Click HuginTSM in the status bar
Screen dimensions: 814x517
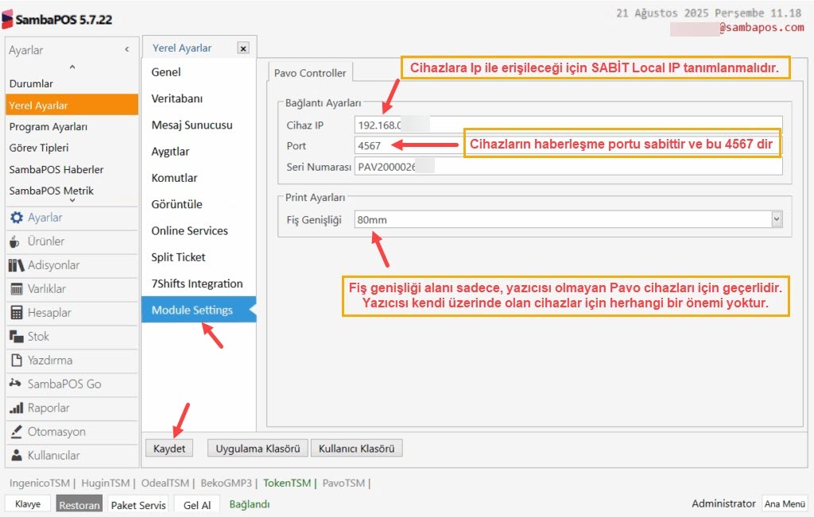pyautogui.click(x=106, y=483)
